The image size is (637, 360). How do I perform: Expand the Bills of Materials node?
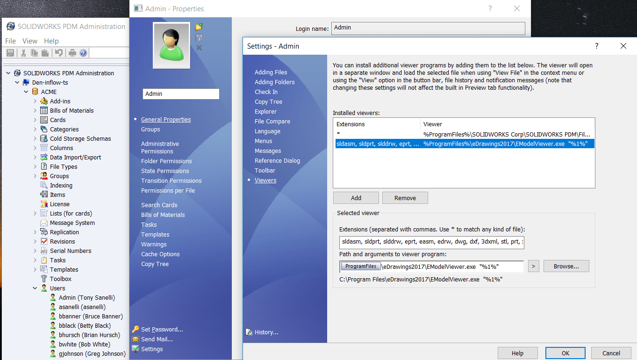point(35,110)
